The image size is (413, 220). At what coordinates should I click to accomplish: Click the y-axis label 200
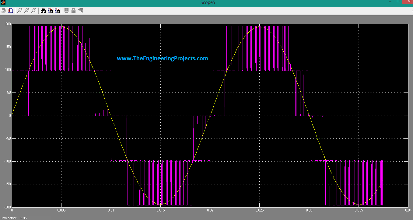click(x=8, y=24)
